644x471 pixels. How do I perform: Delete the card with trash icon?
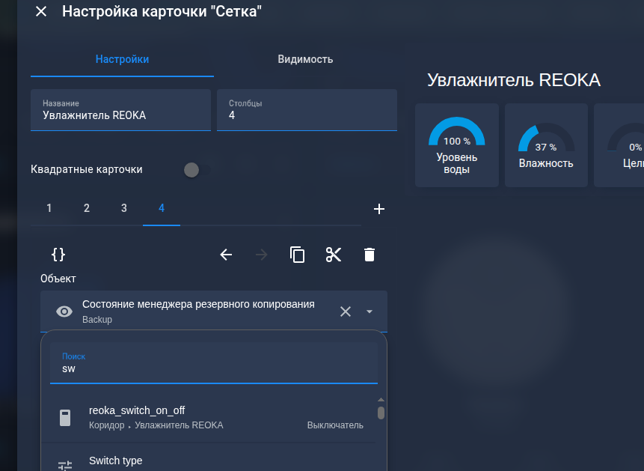click(369, 255)
